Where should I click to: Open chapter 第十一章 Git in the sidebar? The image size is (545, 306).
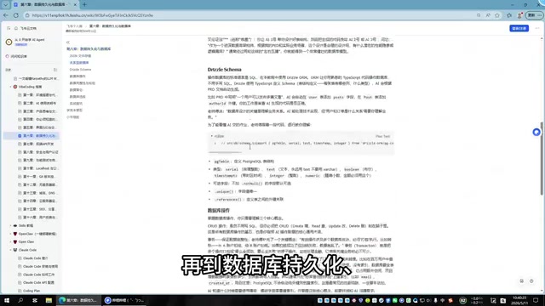tap(39, 177)
